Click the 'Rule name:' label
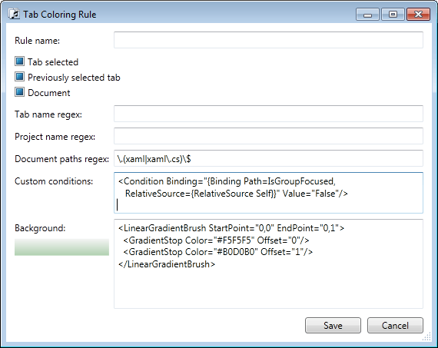Image resolution: width=438 pixels, height=348 pixels. click(x=37, y=41)
